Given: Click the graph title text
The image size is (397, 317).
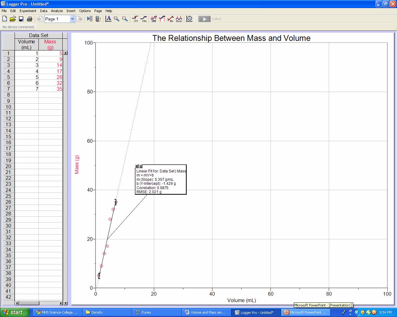Looking at the screenshot, I should click(x=231, y=38).
